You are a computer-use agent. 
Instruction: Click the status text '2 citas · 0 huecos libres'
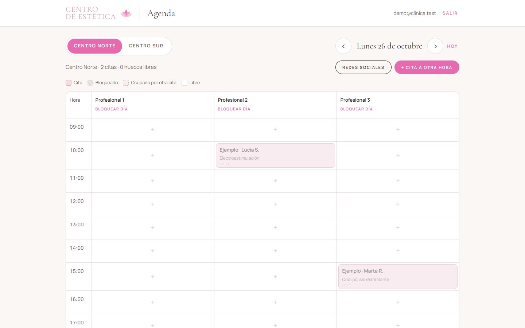click(x=128, y=67)
